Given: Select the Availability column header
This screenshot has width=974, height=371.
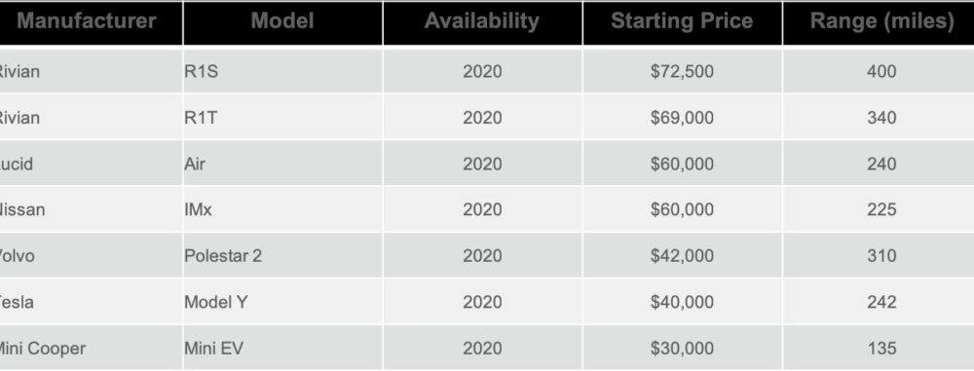Looking at the screenshot, I should pyautogui.click(x=483, y=23).
